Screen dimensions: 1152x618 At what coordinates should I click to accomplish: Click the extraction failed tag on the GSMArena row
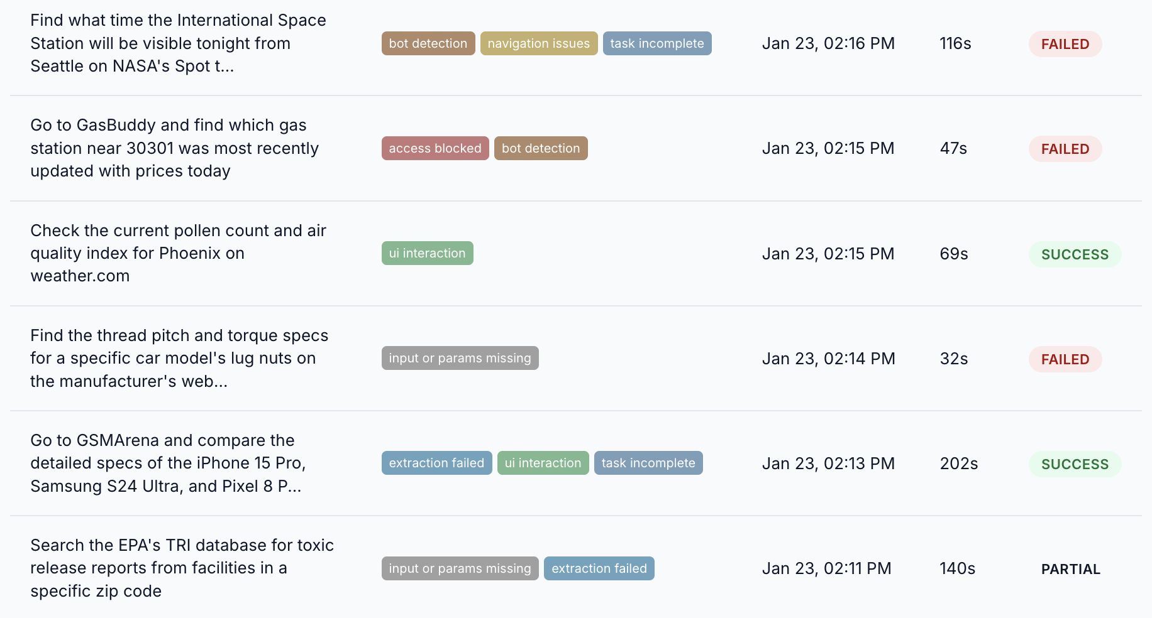point(436,463)
